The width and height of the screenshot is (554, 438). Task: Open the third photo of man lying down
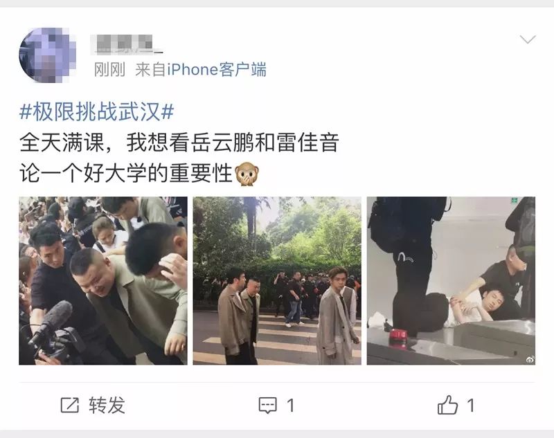452,281
